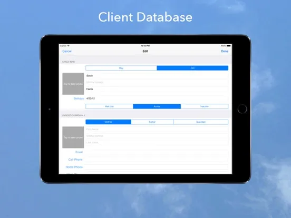
Task: Tap the child photo placeholder
Action: click(73, 84)
